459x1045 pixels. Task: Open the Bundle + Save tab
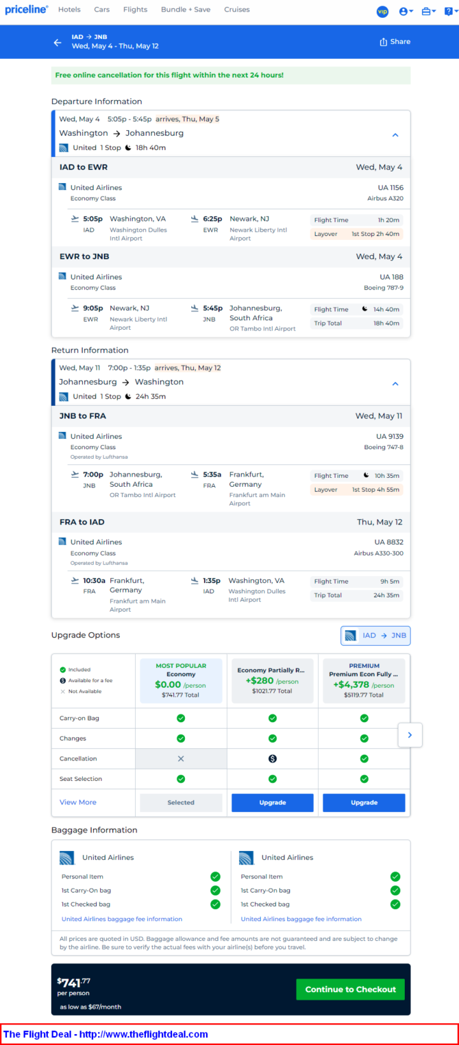(186, 10)
